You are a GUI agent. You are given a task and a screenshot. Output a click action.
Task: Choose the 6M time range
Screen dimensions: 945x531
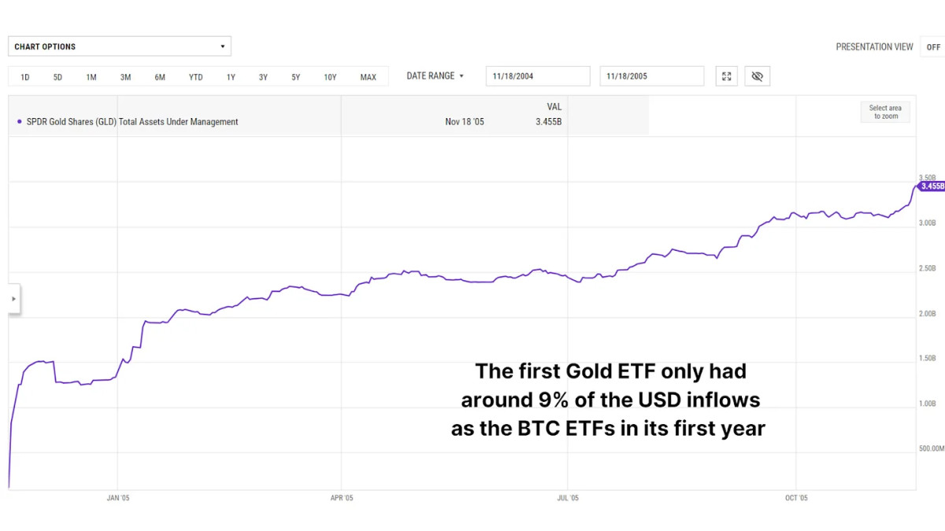point(160,77)
